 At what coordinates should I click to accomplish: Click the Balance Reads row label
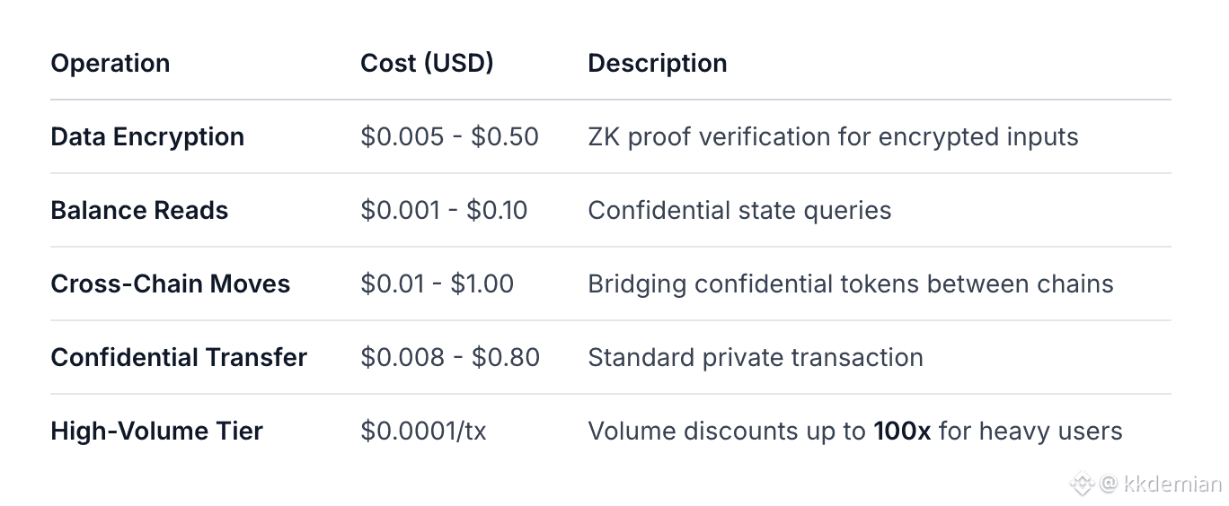[x=139, y=211]
